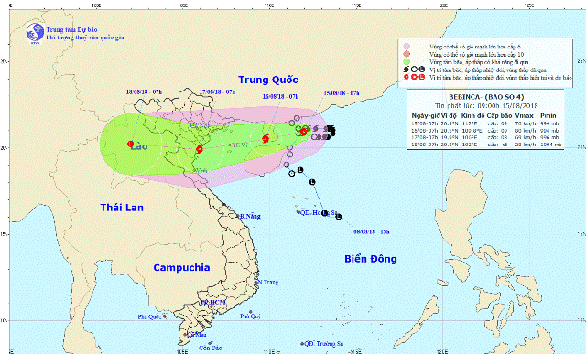Viewport: 586px width, 354px height.
Task: Click current red storm position icon 15/08/18
Action: click(x=303, y=132)
